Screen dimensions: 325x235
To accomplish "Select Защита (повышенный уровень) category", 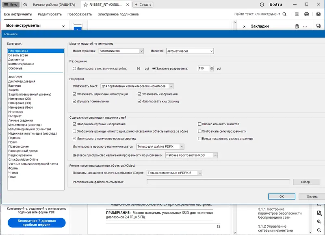I will pyautogui.click(x=30, y=94).
